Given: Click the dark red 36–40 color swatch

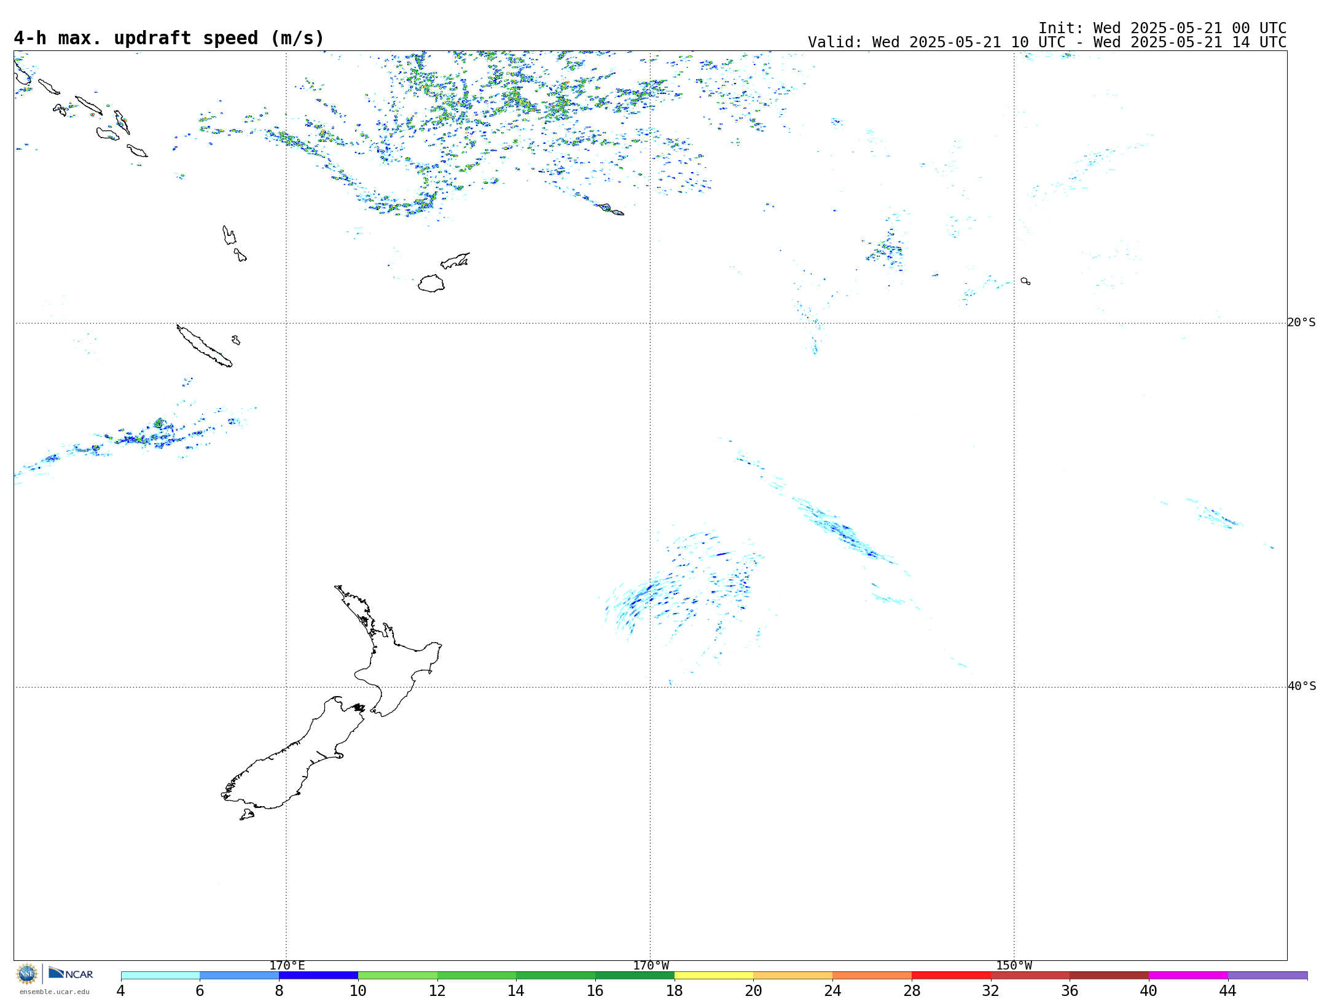Looking at the screenshot, I should (x=1110, y=975).
